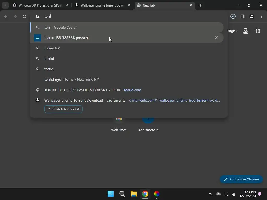The width and height of the screenshot is (267, 200).
Task: Select Wallpaper Engine CroTorrents suggestion
Action: pyautogui.click(x=127, y=100)
